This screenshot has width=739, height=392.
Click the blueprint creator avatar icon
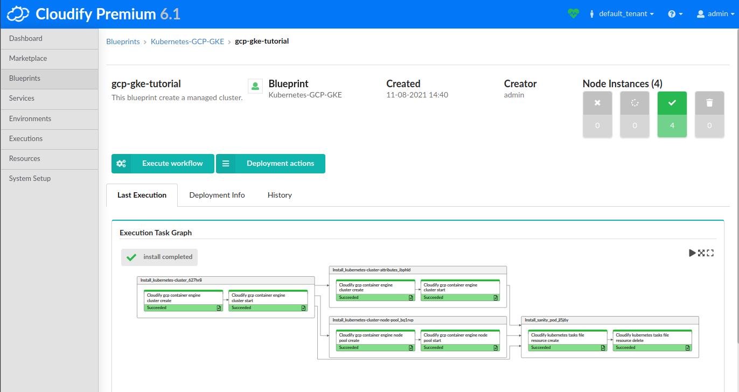pos(255,86)
